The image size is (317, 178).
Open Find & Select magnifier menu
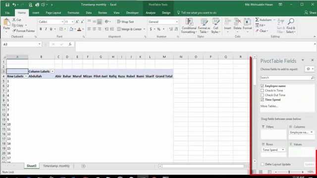click(291, 26)
